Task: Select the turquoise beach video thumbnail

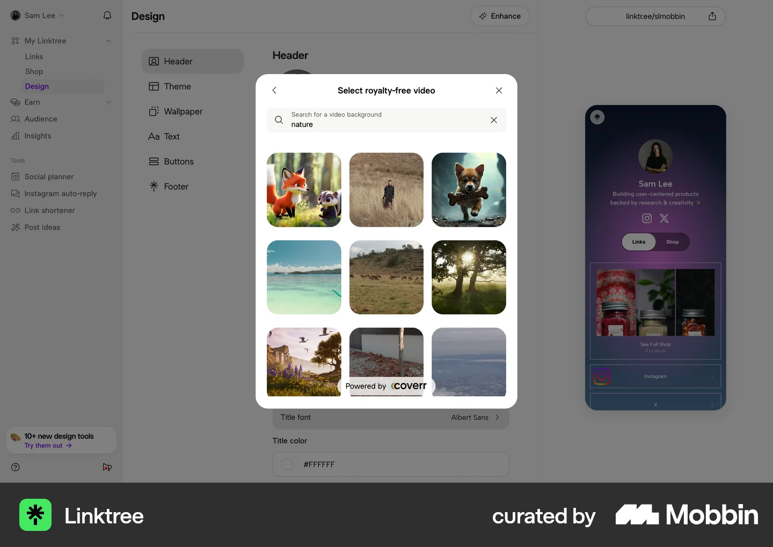Action: (x=304, y=277)
